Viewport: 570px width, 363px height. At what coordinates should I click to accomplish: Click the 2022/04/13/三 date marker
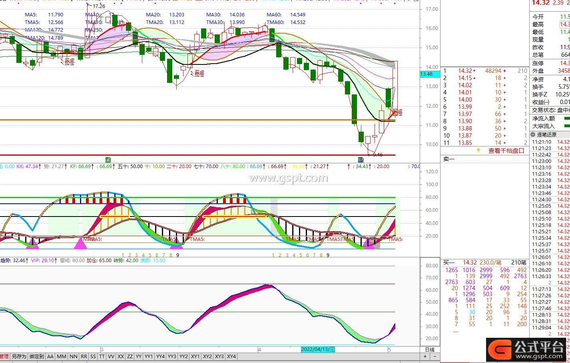pyautogui.click(x=318, y=349)
